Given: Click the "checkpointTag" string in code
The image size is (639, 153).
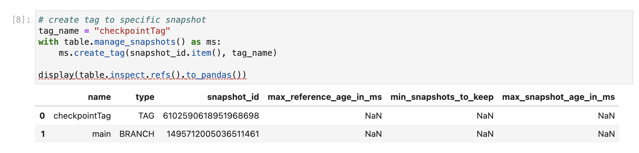Looking at the screenshot, I should tap(132, 31).
